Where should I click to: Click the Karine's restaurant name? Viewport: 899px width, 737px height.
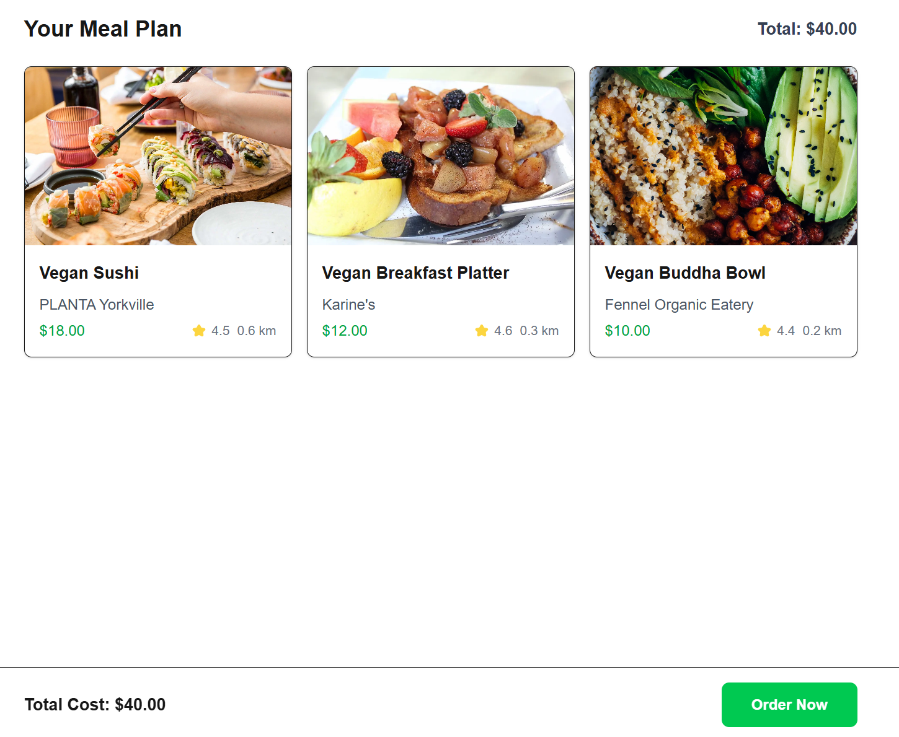click(x=348, y=305)
